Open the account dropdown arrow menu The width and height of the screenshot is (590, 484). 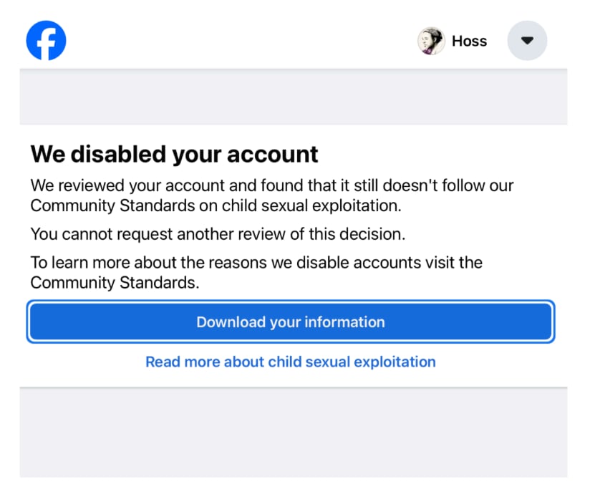point(527,41)
